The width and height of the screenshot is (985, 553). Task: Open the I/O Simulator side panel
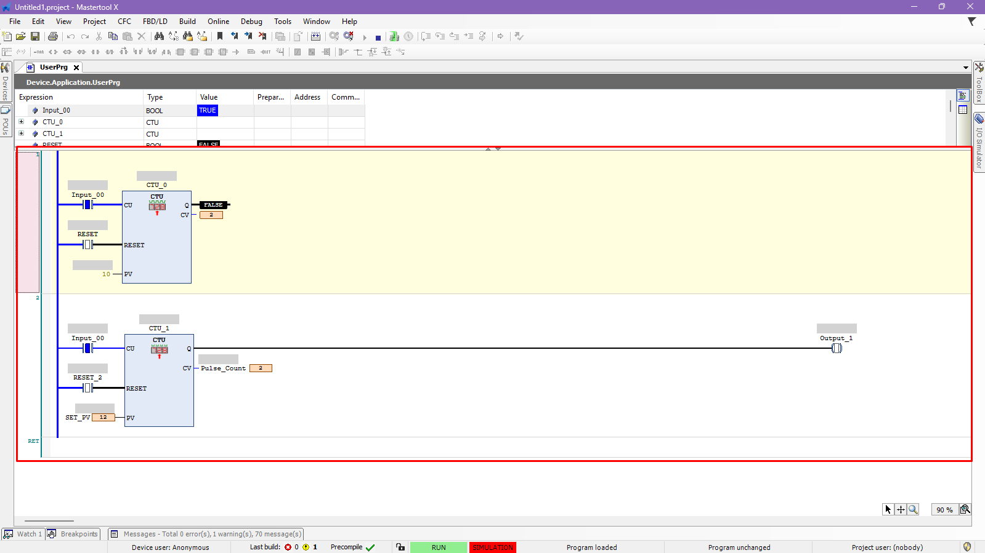pyautogui.click(x=979, y=141)
